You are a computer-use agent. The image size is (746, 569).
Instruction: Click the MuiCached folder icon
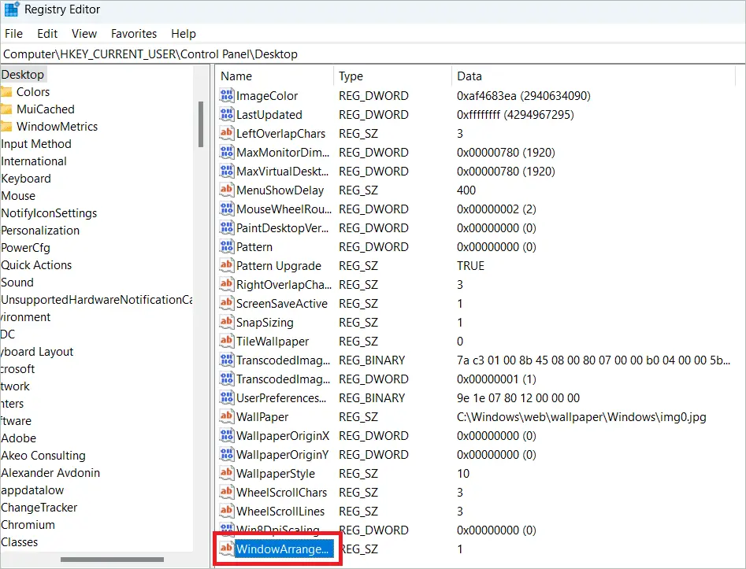pos(6,109)
